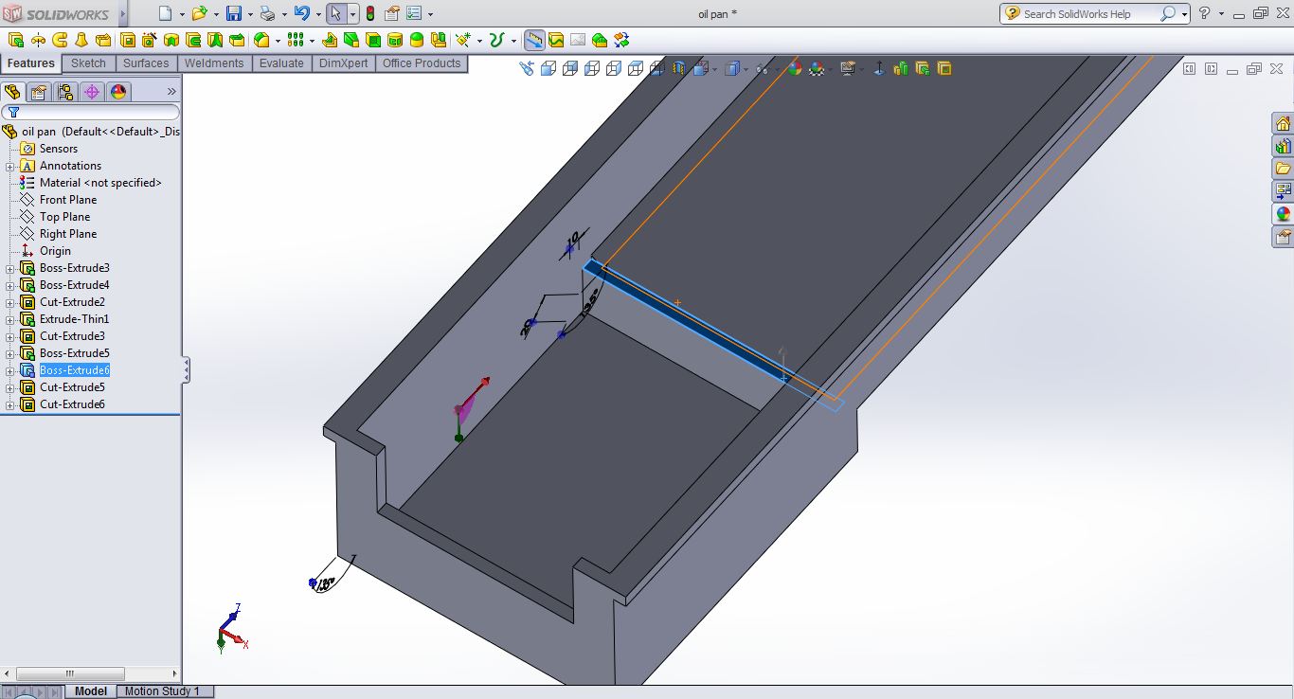The width and height of the screenshot is (1294, 699).
Task: Click the Rib feature icon
Action: click(330, 40)
